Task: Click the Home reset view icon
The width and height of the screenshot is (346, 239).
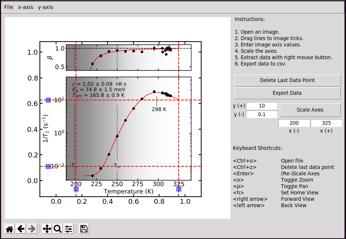Action: 10,229
